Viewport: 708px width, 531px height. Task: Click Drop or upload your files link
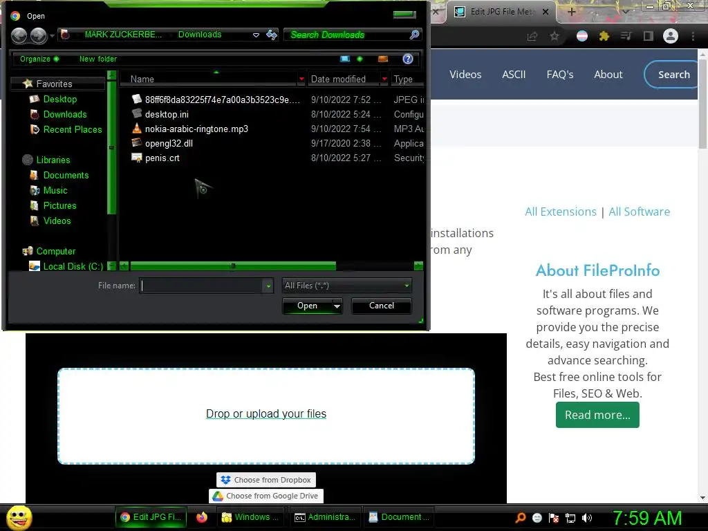pos(266,413)
